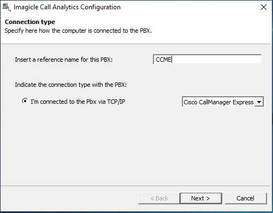Viewport: 273px width, 213px height.
Task: Select the TCP/IP connection radio button
Action: click(25, 101)
